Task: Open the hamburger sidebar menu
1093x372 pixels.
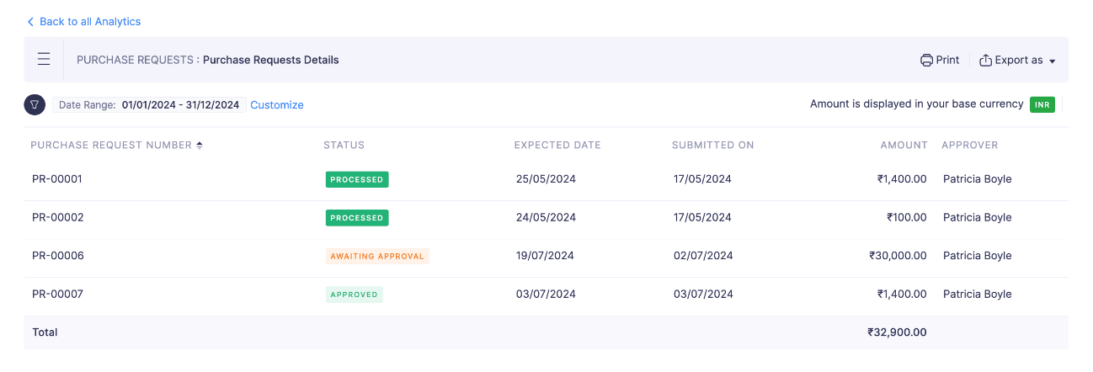Action: (44, 60)
